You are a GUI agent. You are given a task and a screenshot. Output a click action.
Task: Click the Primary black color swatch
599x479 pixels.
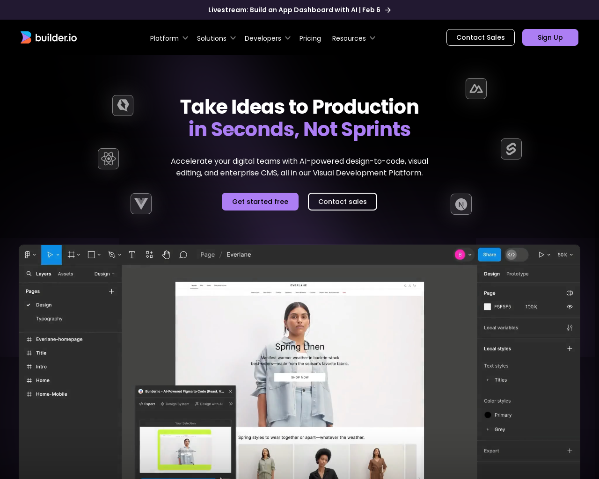488,415
